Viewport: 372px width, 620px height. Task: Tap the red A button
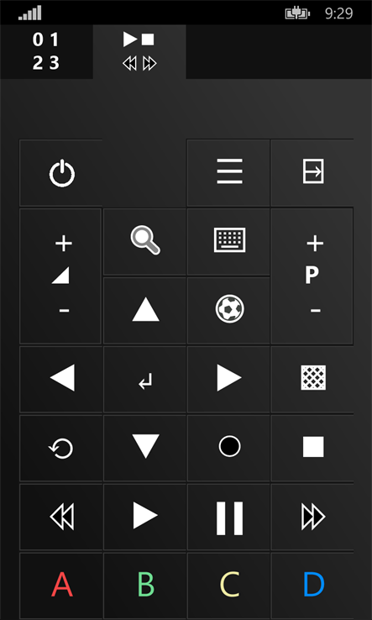(61, 585)
